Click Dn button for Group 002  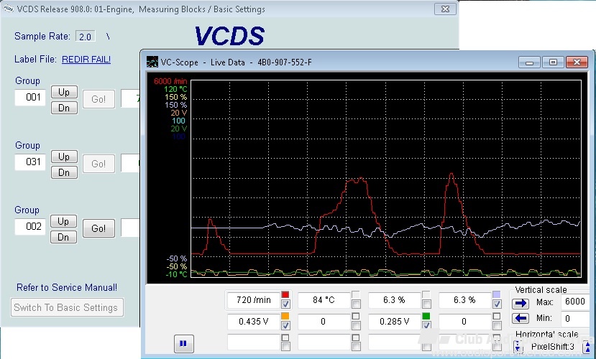(64, 237)
